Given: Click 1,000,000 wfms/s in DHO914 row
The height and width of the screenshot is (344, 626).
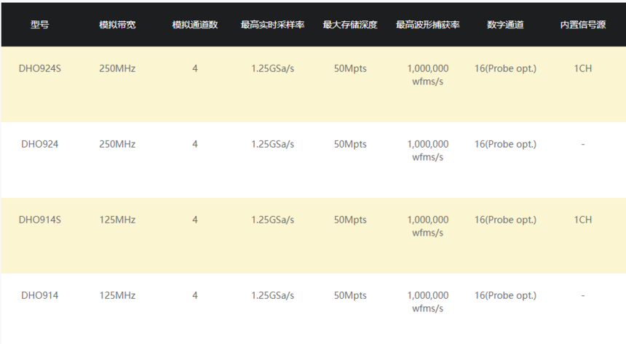Looking at the screenshot, I should coord(427,302).
